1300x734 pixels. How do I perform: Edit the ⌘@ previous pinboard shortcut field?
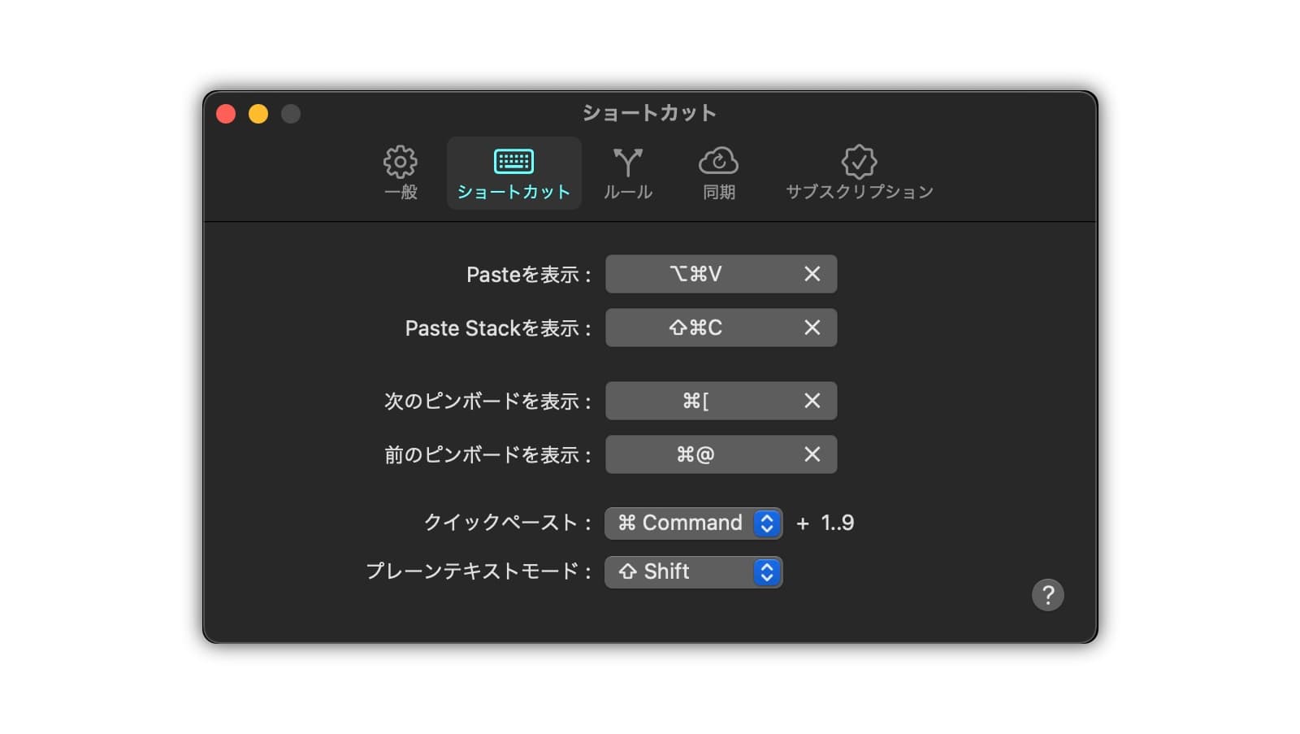pos(721,454)
